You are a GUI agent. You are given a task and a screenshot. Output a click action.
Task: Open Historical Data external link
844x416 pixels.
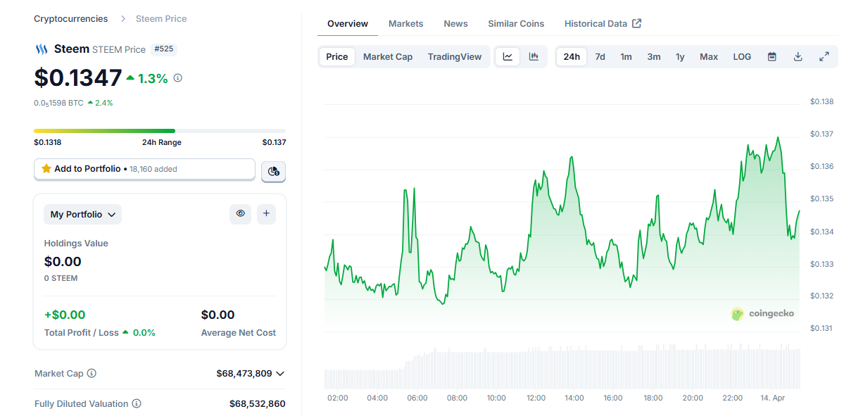pyautogui.click(x=603, y=24)
